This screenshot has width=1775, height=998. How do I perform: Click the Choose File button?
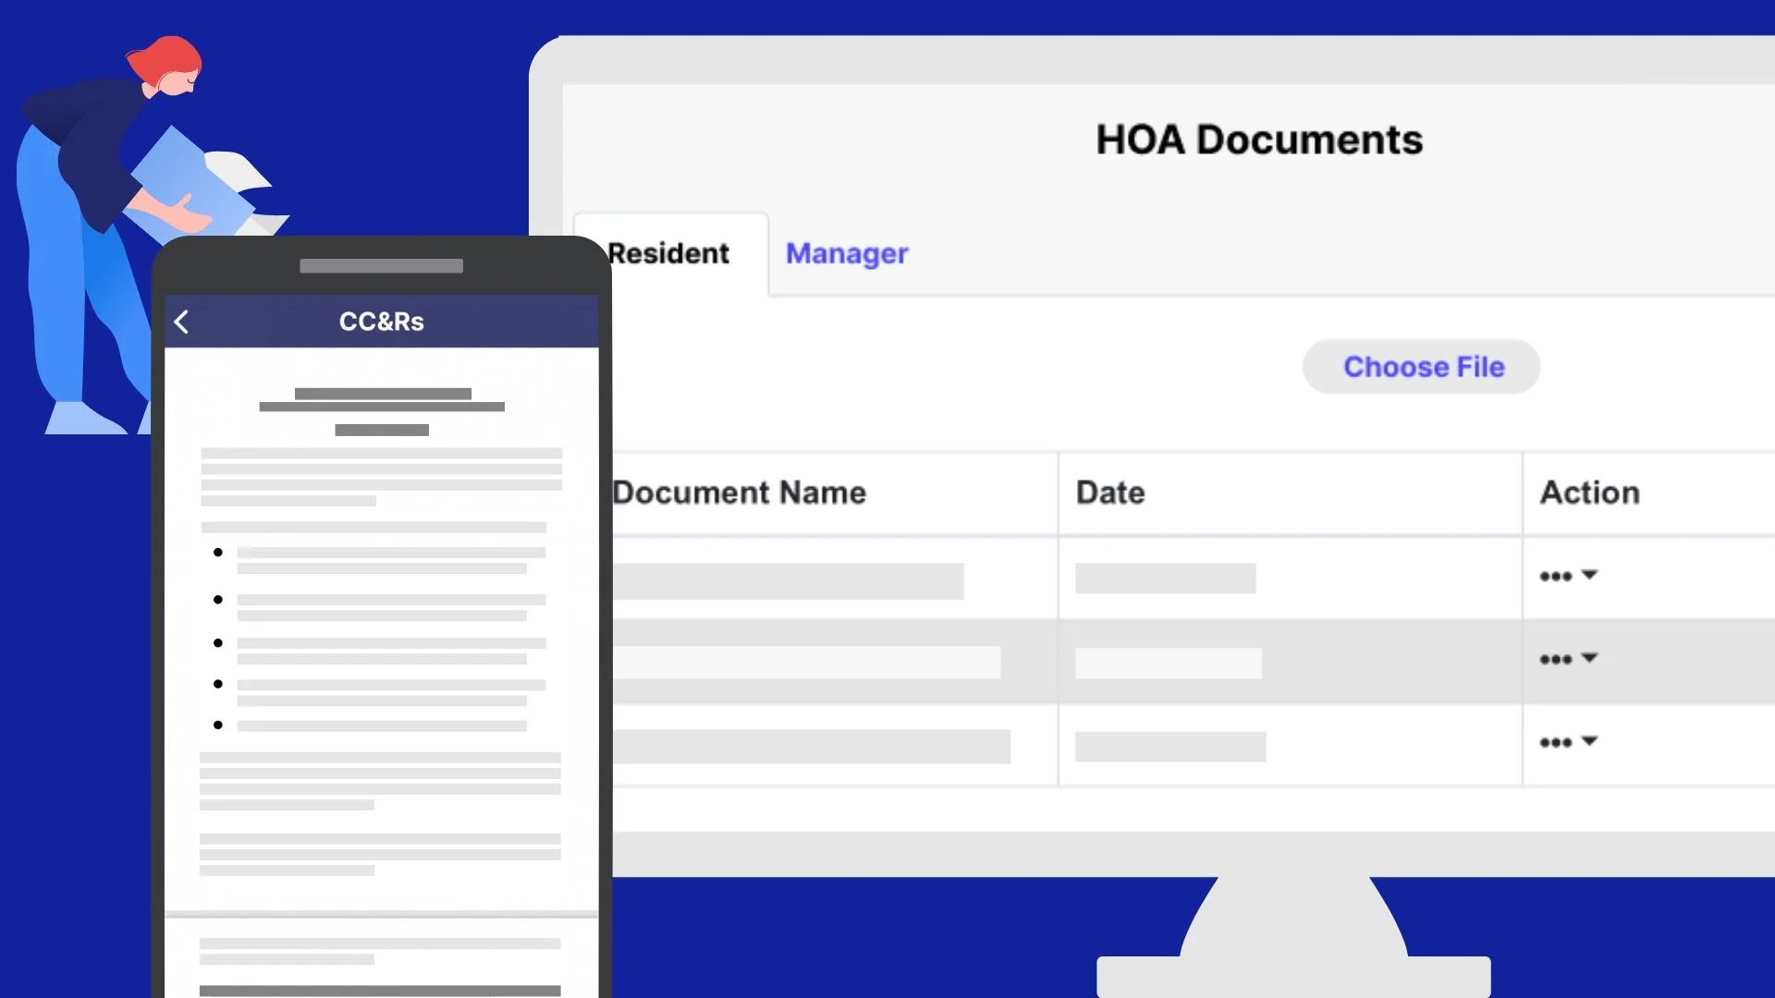pyautogui.click(x=1421, y=367)
